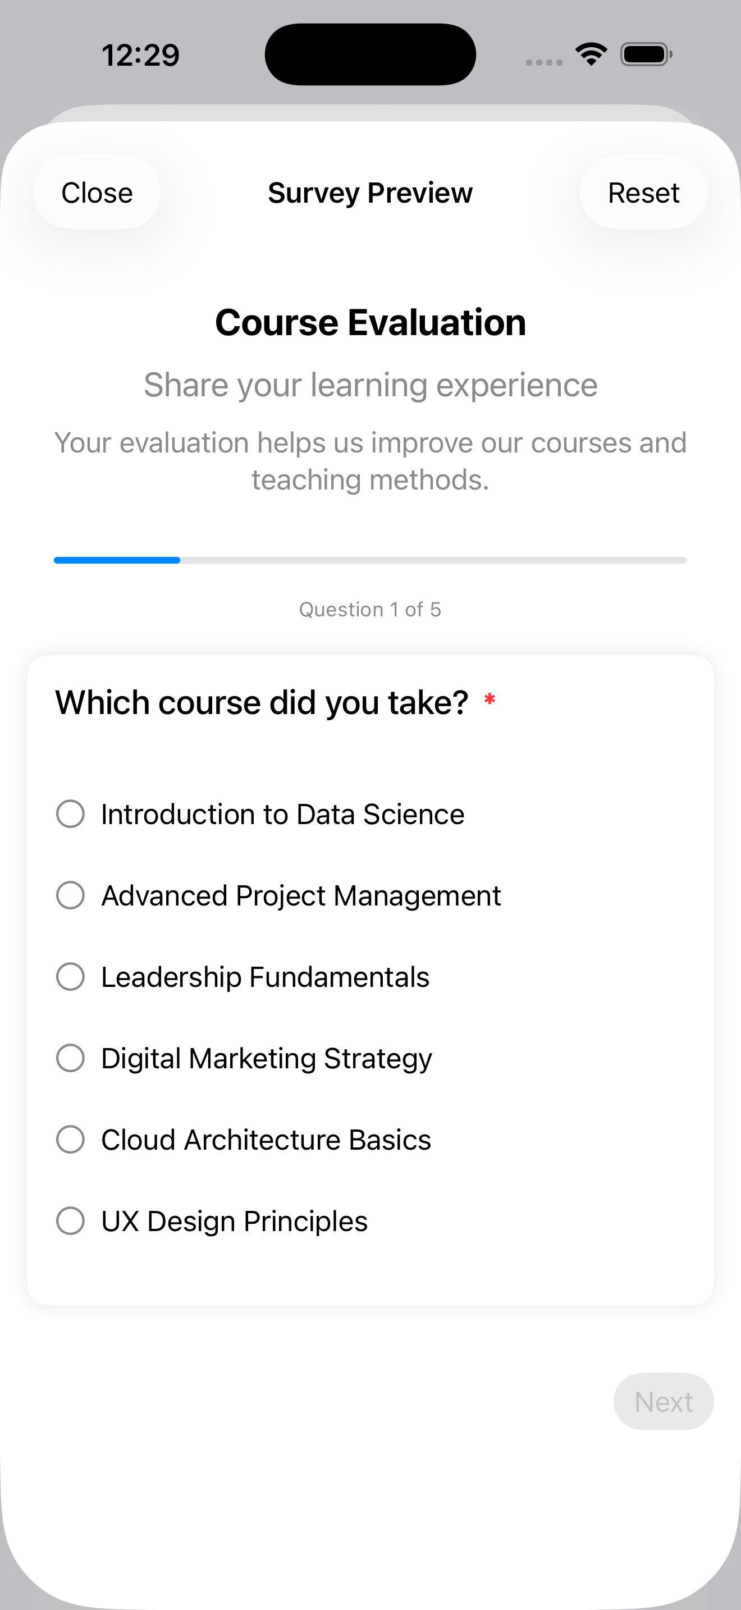Viewport: 741px width, 1610px height.
Task: Click the Wi-Fi status icon
Action: 591,54
